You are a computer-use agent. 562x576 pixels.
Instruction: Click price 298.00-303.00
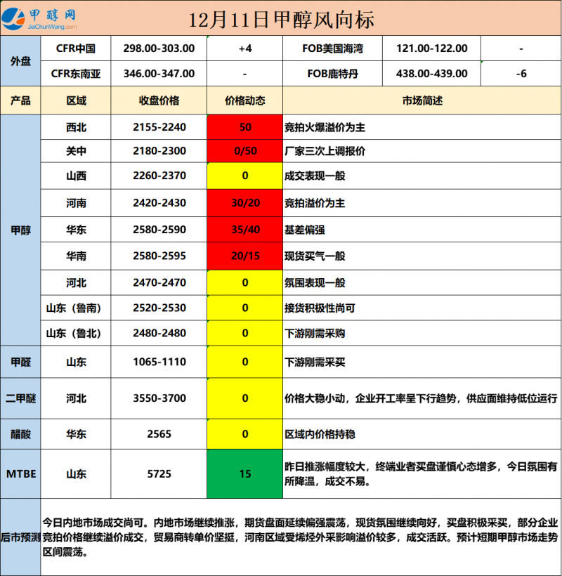pyautogui.click(x=159, y=48)
